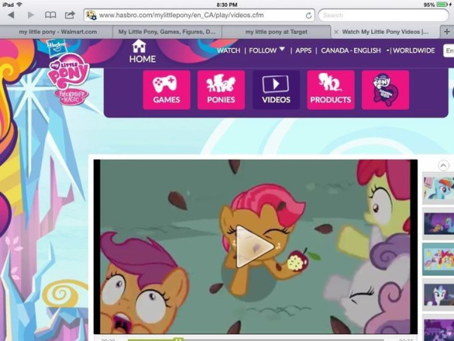
Task: Open the PONIES tile
Action: click(x=221, y=90)
